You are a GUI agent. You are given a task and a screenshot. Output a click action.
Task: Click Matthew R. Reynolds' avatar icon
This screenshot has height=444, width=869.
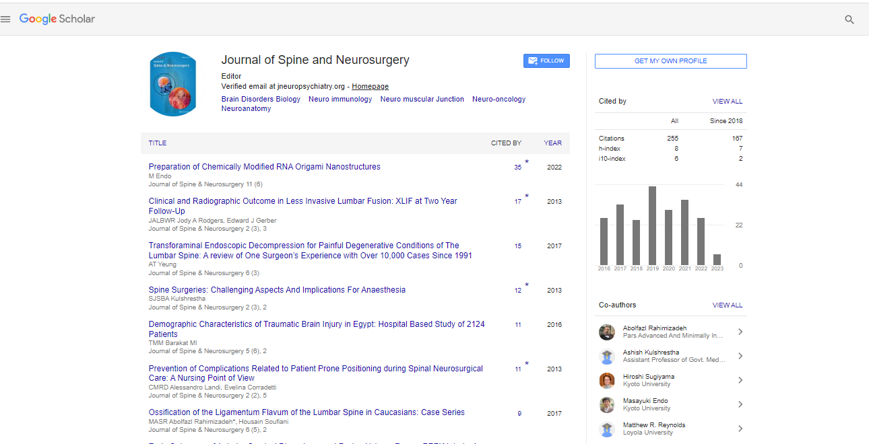click(x=607, y=429)
